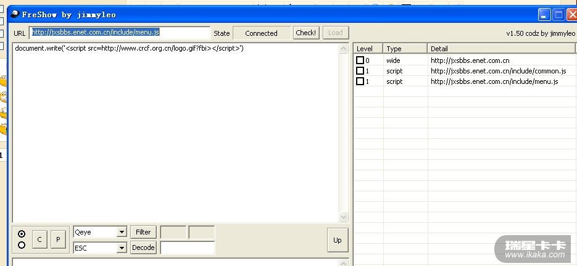This screenshot has width=577, height=266.
Task: Click the State label
Action: [x=222, y=33]
